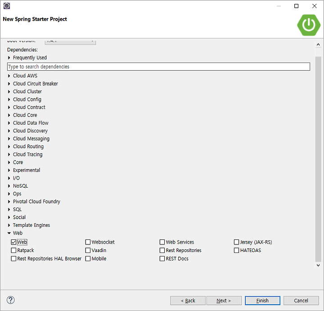Click the Eclipse application icon in title bar
Screen dimensions: 324x311
(7, 6)
